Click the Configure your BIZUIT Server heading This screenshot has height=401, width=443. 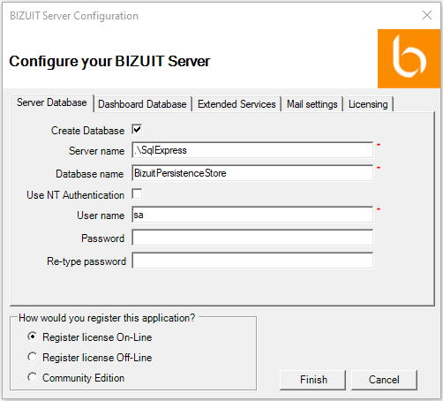109,62
